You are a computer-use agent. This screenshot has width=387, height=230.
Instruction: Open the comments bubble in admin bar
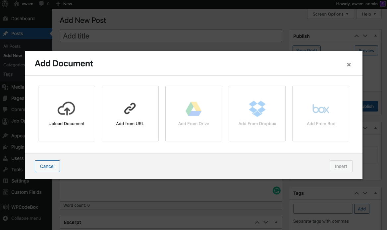pyautogui.click(x=41, y=4)
